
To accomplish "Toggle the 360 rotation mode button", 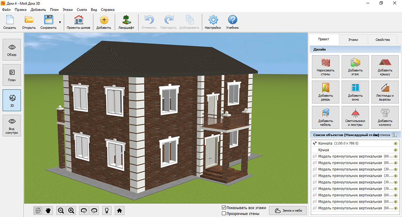I will tap(38, 211).
